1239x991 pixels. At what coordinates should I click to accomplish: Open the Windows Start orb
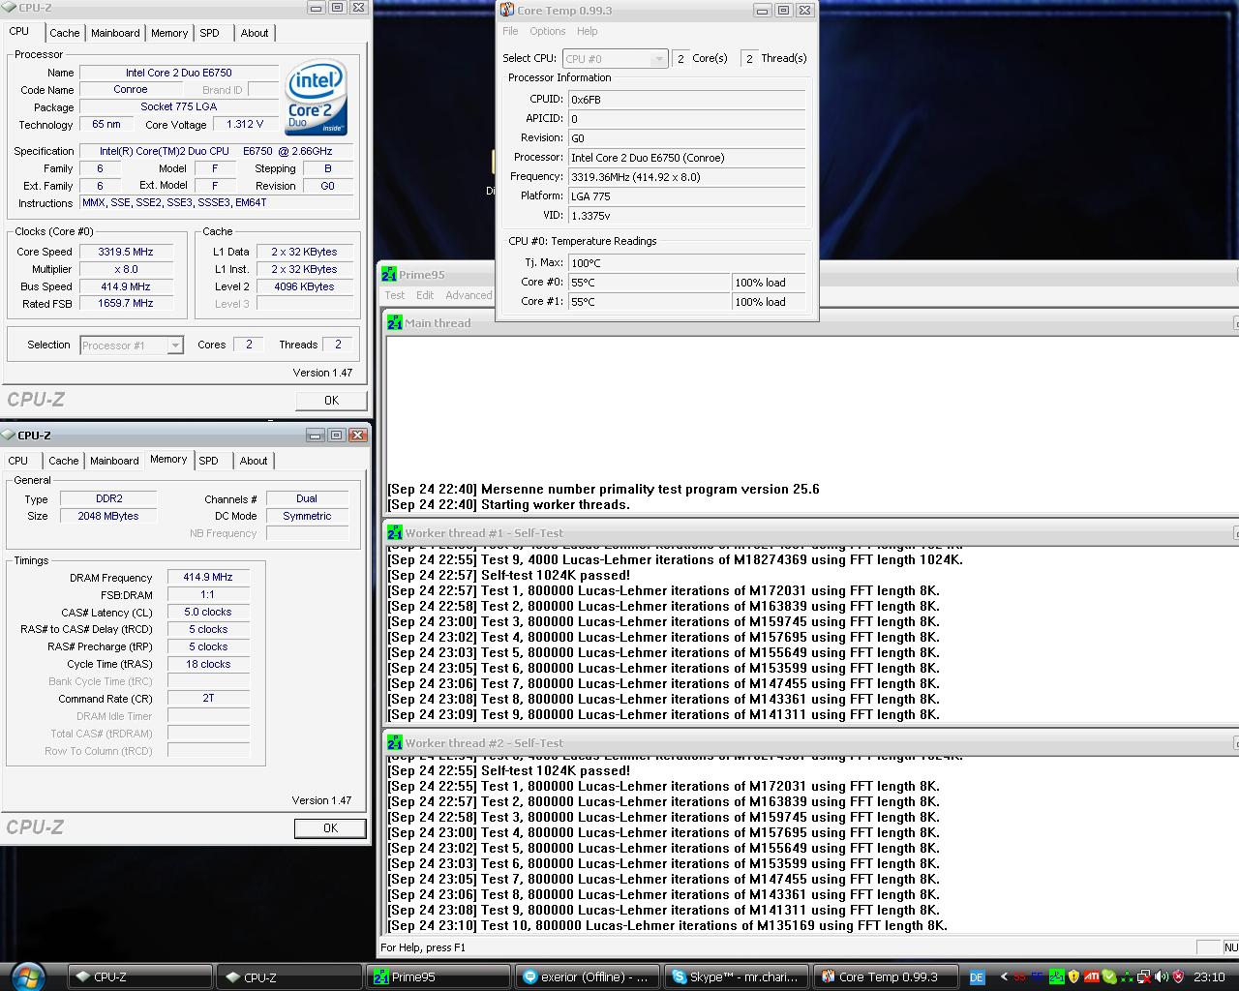(26, 976)
